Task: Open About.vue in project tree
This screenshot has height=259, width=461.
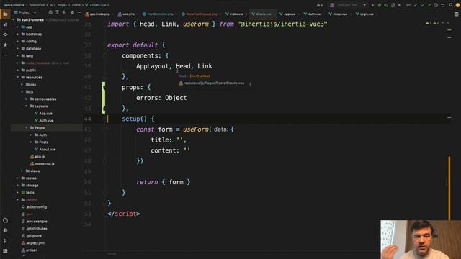Action: (x=45, y=149)
